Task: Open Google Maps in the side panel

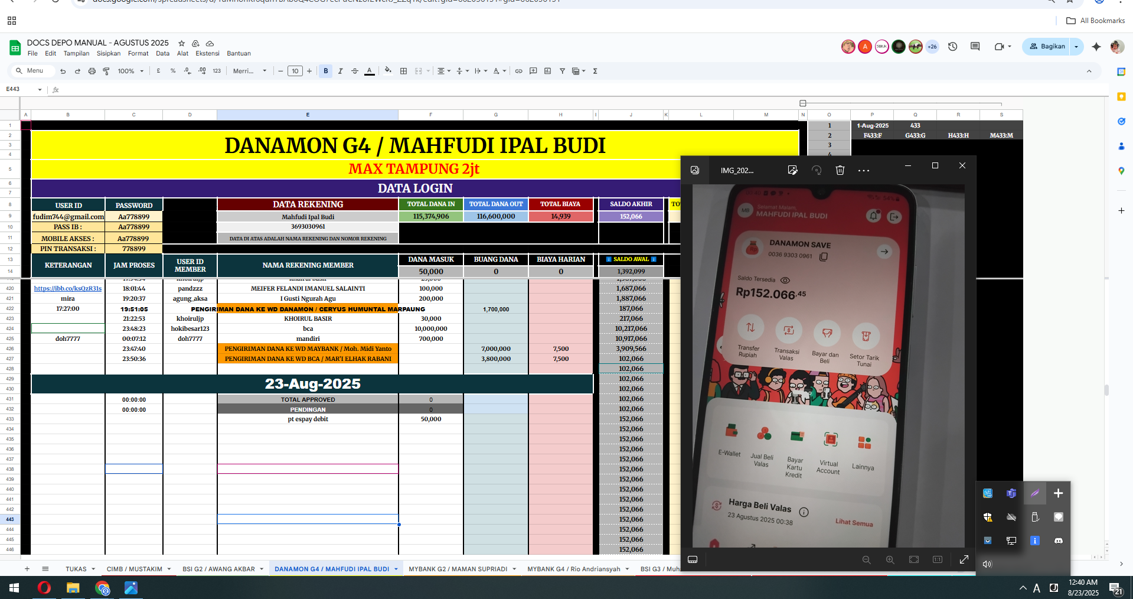Action: (x=1121, y=171)
